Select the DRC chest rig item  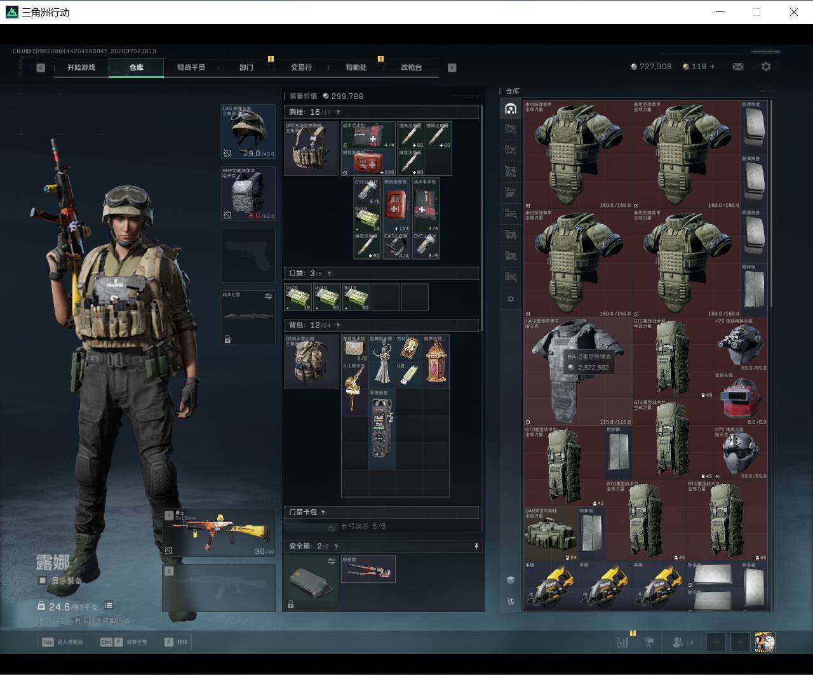pos(311,149)
